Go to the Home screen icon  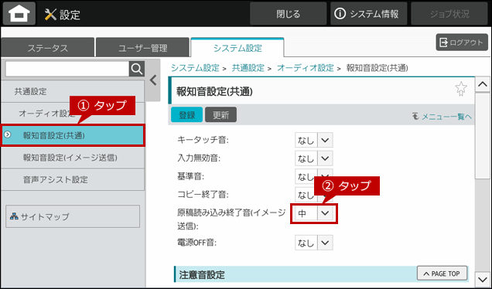point(19,13)
